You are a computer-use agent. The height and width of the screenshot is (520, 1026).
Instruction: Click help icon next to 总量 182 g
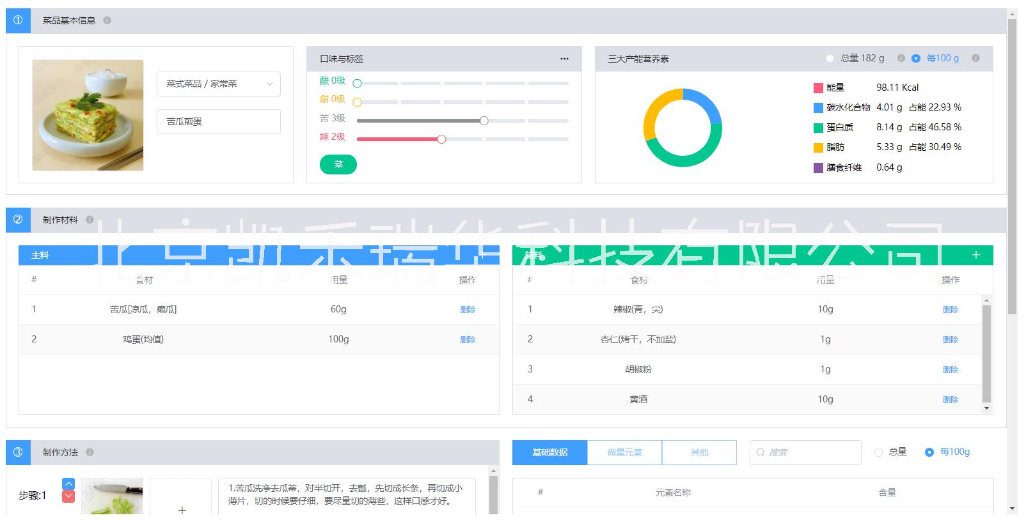click(901, 58)
